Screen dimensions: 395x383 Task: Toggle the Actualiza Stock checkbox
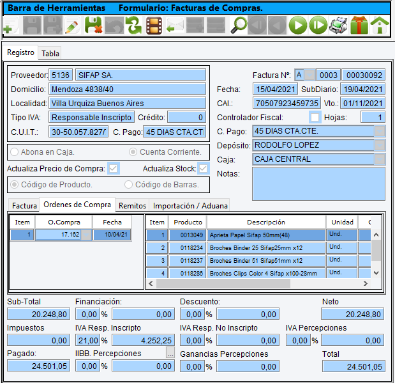(203, 168)
